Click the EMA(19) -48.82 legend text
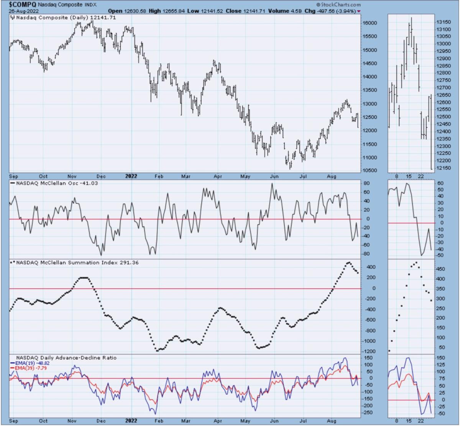The image size is (460, 426). coord(33,363)
